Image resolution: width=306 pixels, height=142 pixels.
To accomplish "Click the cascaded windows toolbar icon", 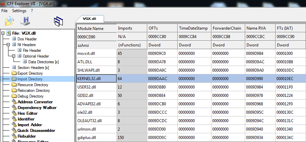I will 58,22.
